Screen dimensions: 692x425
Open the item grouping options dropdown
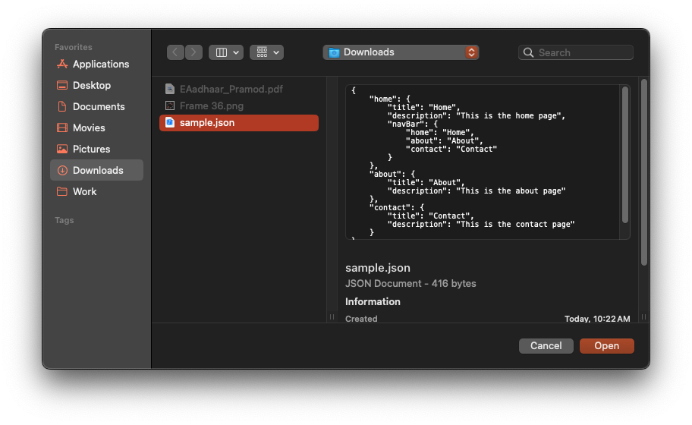coord(266,52)
